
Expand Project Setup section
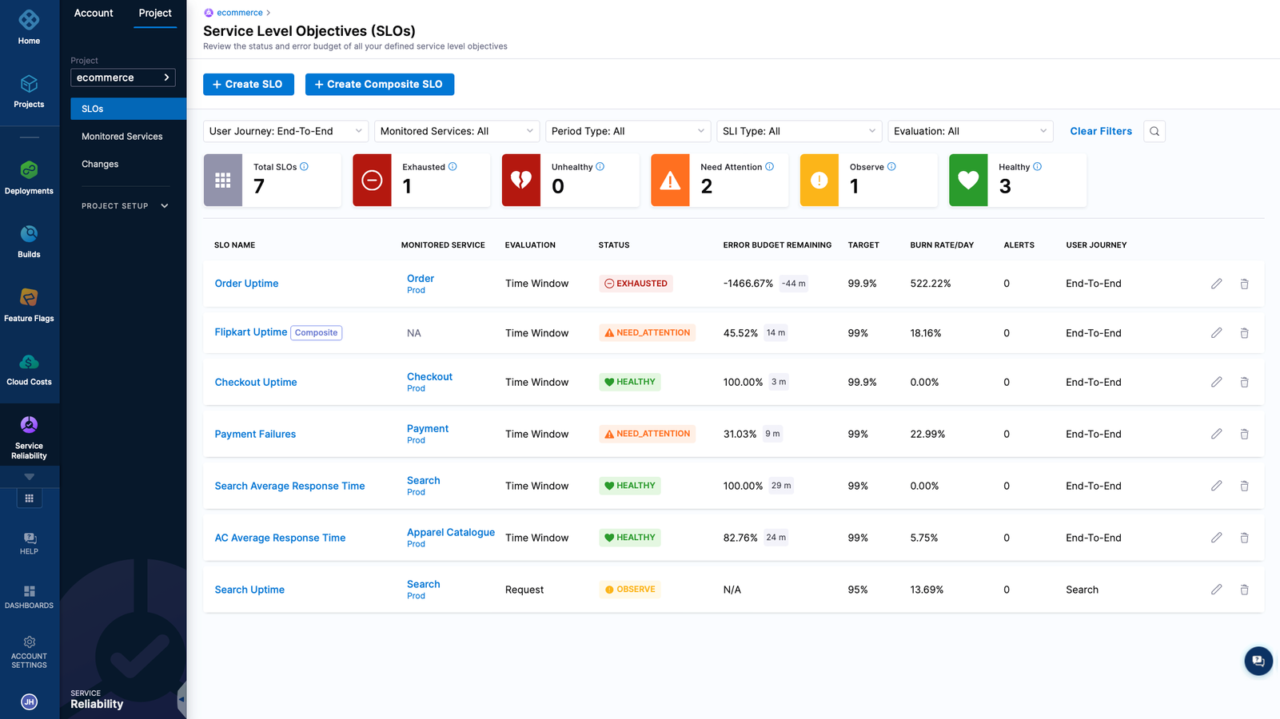[125, 206]
